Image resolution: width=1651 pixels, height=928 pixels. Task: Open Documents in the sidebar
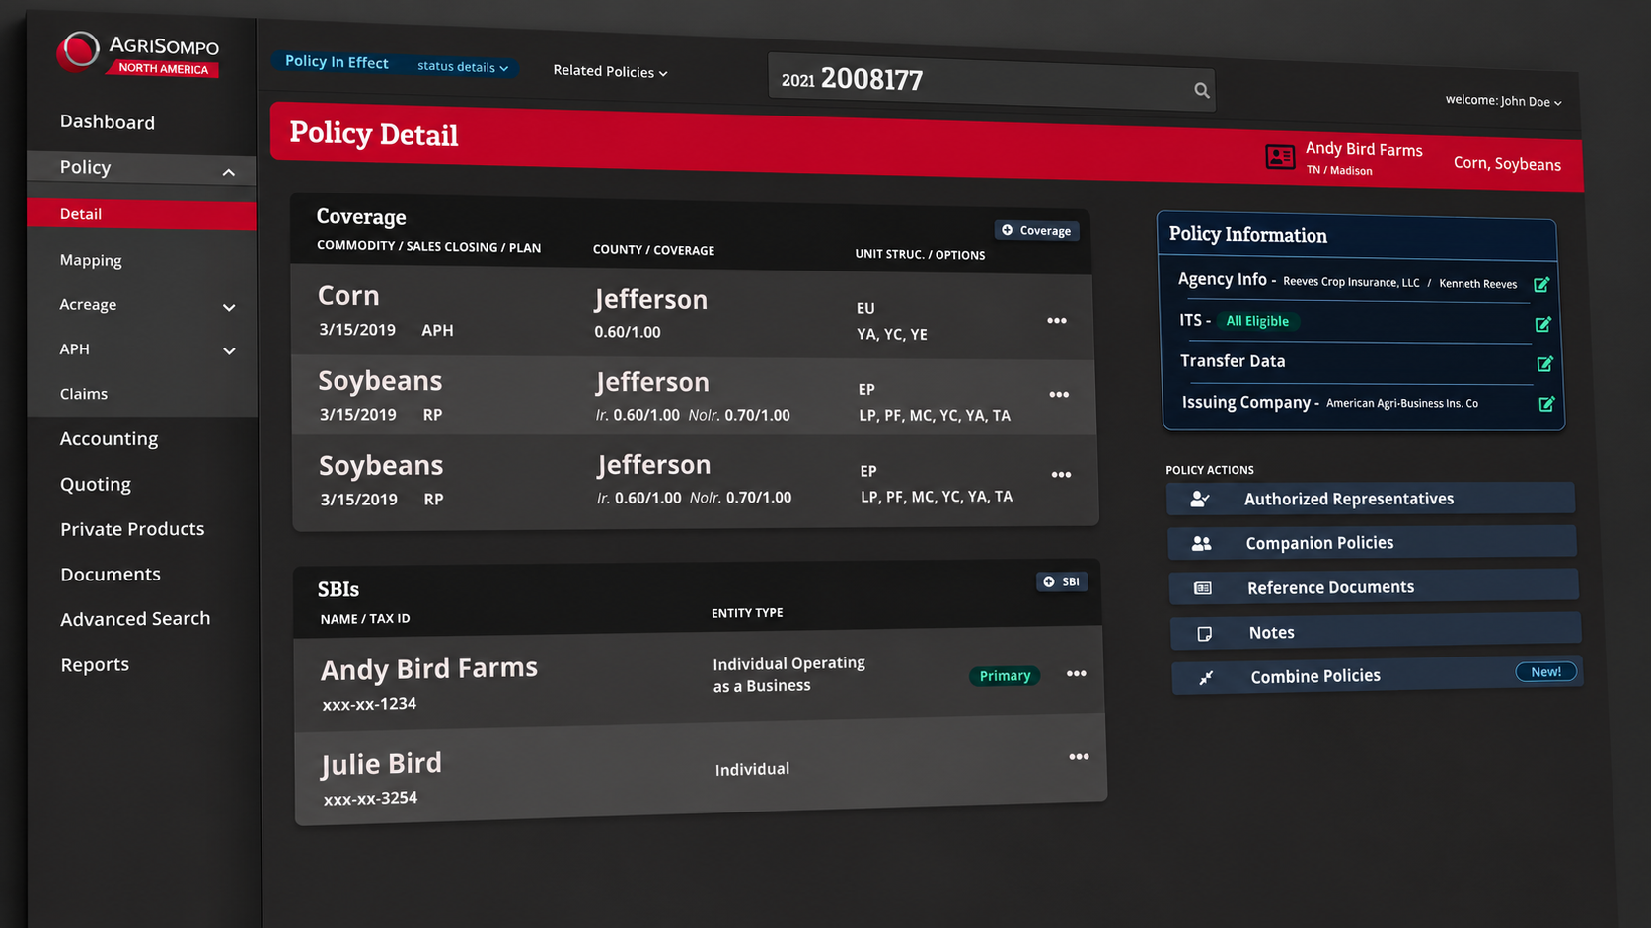pos(111,575)
